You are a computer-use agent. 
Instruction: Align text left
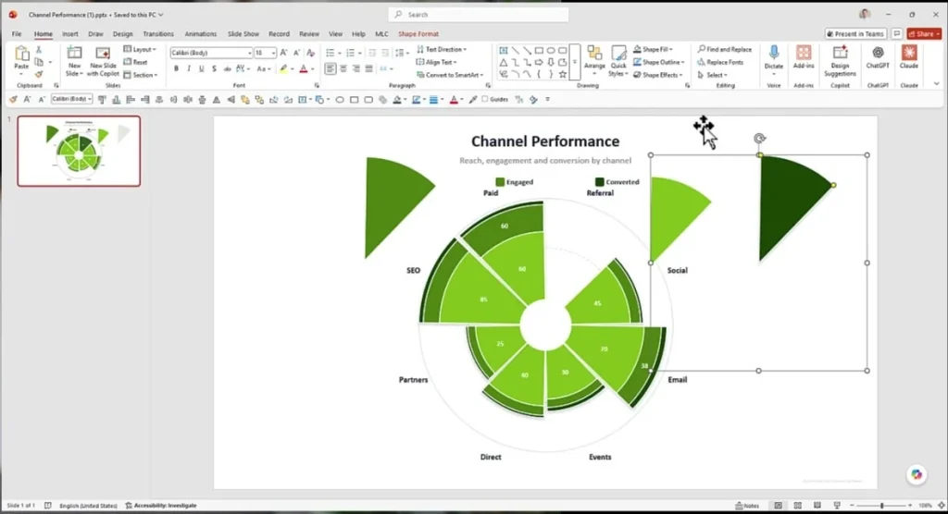pos(331,68)
